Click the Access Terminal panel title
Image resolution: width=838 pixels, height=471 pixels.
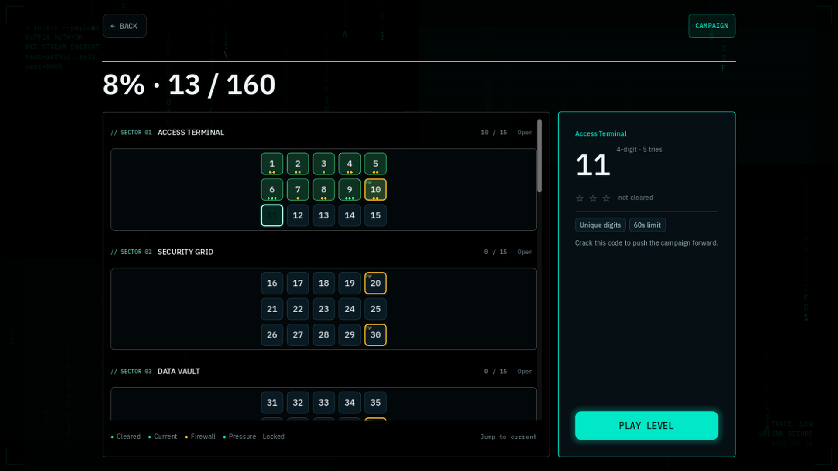tap(601, 134)
